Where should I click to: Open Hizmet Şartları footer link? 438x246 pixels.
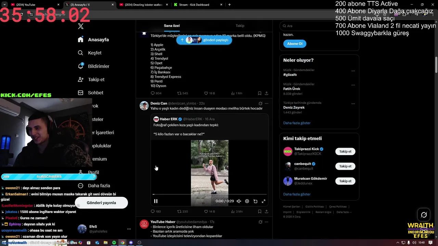tap(292, 207)
